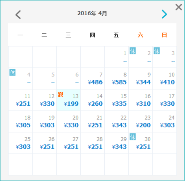Choose April 16 priced ¥310
The height and width of the screenshot is (181, 185).
140,100
